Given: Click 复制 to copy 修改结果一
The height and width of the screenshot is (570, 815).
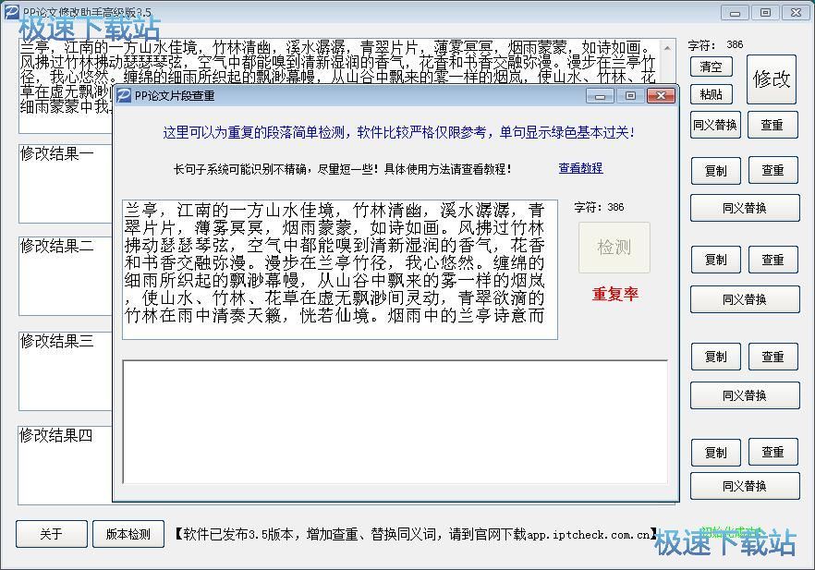Looking at the screenshot, I should pos(714,169).
